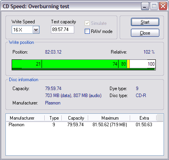Toggle the Simulate checkbox
The height and width of the screenshot is (160, 169).
pos(87,23)
